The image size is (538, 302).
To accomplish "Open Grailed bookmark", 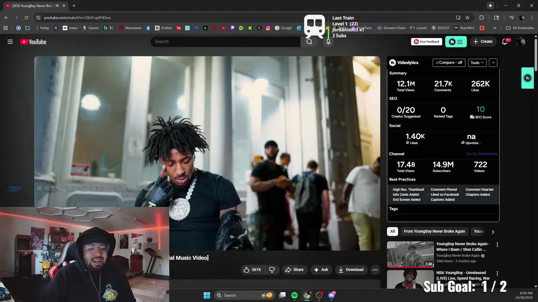I will tap(164, 28).
